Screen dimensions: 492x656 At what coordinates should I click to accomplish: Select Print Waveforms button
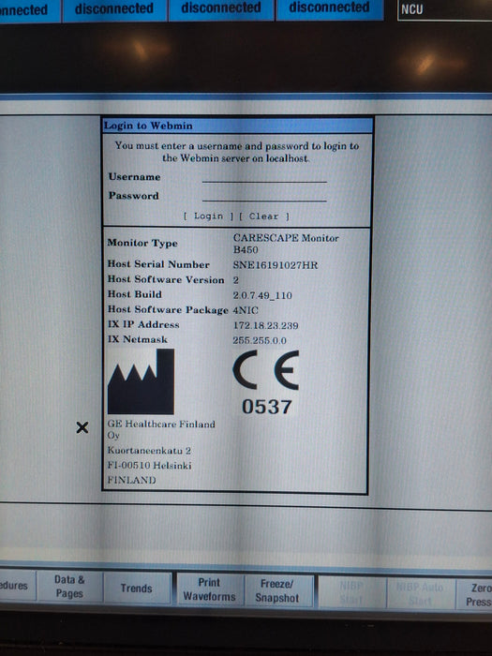tap(210, 589)
